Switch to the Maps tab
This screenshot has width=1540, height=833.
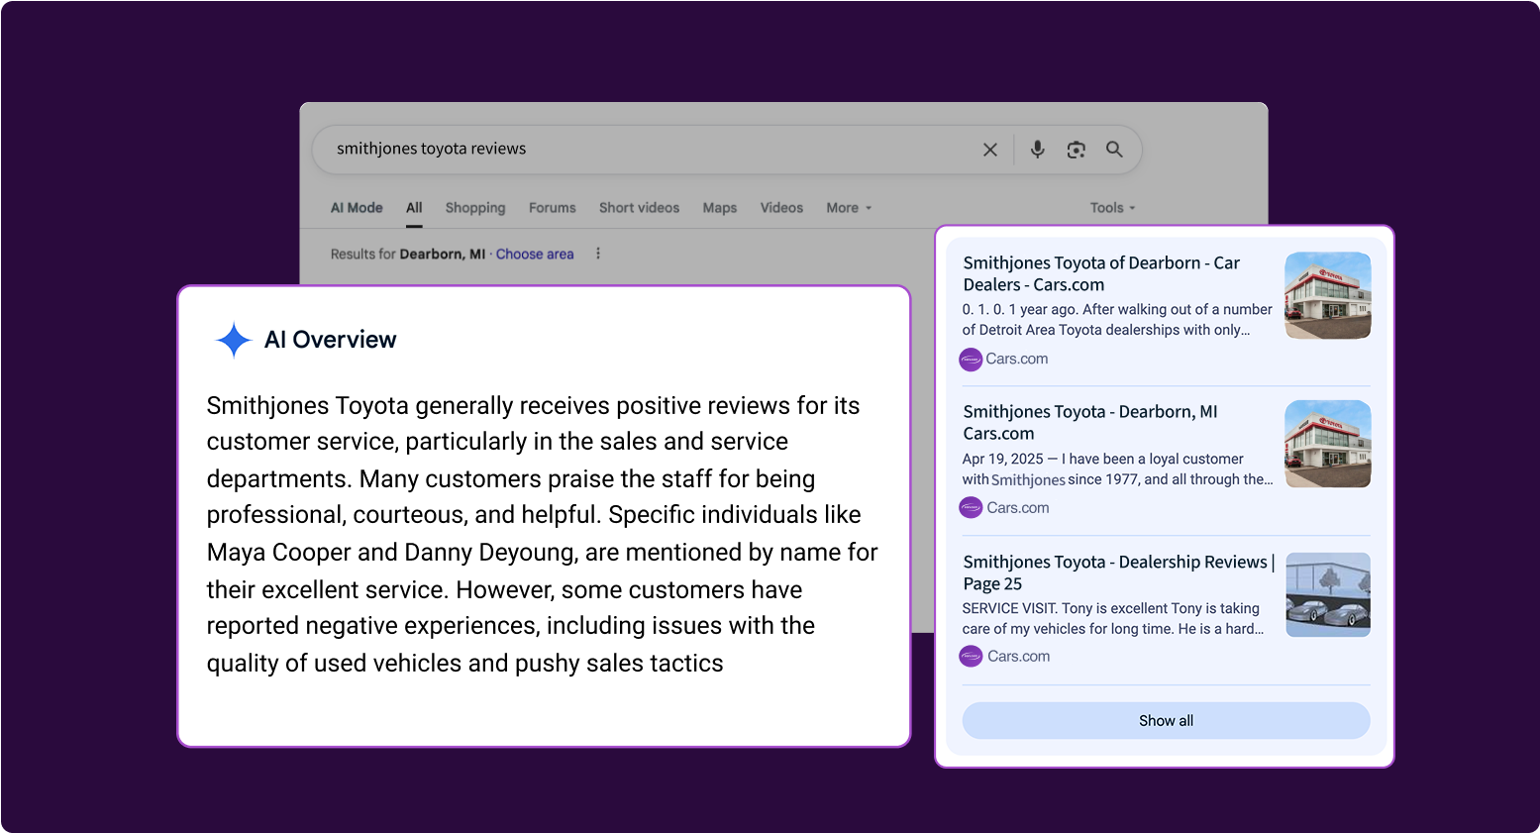pyautogui.click(x=720, y=208)
